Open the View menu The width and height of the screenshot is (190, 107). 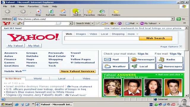point(21,7)
